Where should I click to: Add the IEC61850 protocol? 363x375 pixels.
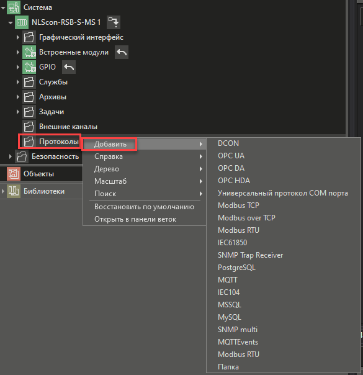[284, 243]
